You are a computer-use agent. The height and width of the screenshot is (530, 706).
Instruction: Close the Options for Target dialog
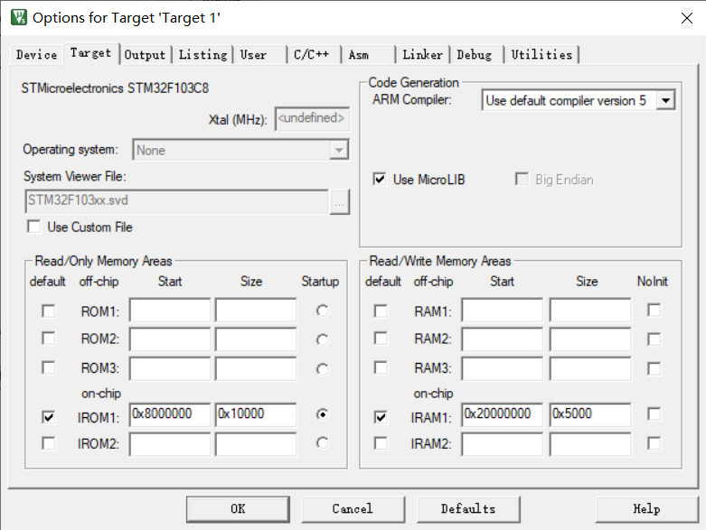686,18
